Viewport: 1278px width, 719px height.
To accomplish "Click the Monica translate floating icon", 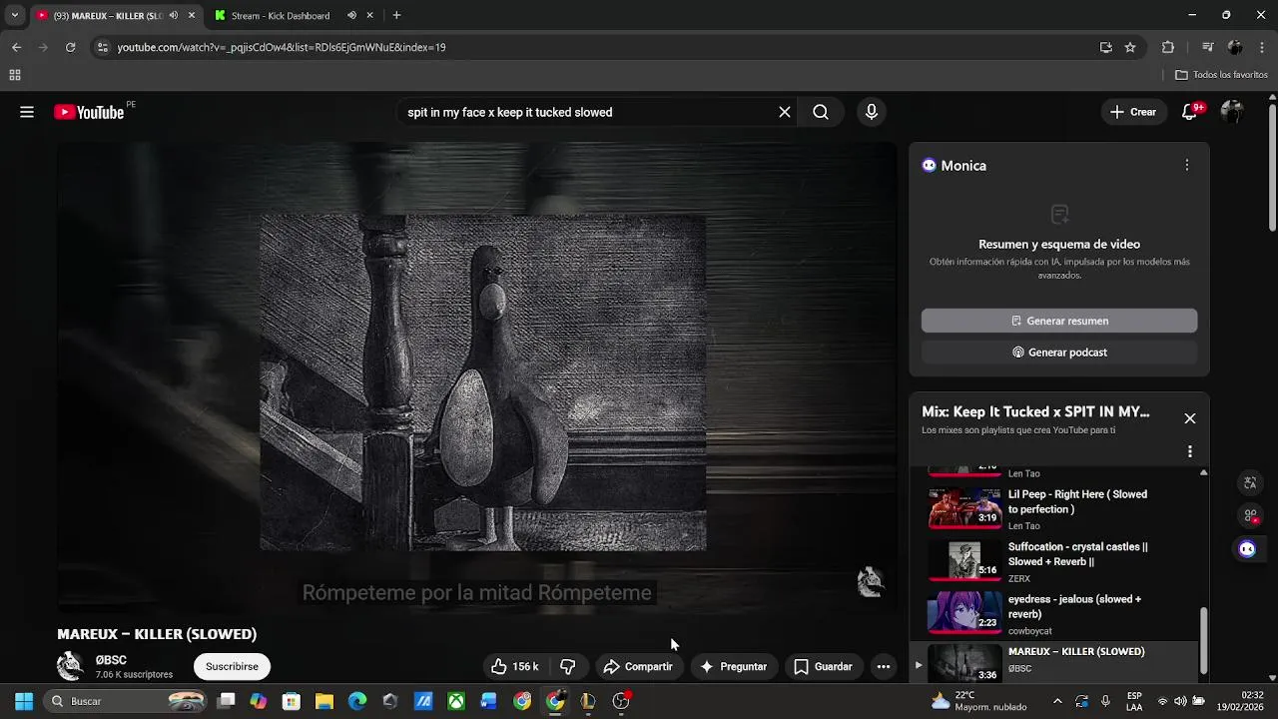I will pos(1250,483).
